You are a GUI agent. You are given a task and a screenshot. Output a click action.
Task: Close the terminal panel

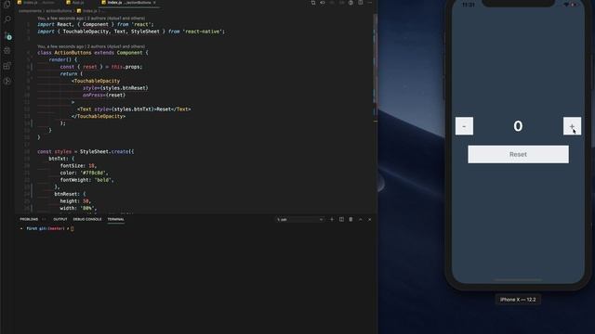click(370, 219)
